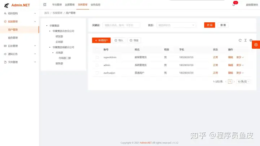
Task: Open the 状态 status dropdown
Action: [x=176, y=25]
